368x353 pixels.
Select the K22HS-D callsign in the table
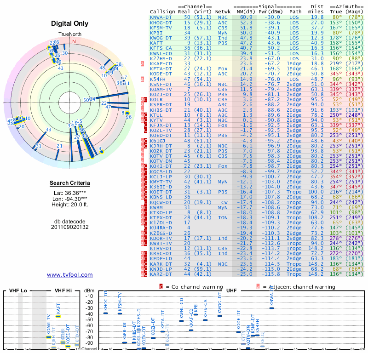pyautogui.click(x=161, y=58)
